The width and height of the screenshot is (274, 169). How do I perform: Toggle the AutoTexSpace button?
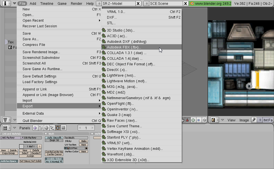9,161
